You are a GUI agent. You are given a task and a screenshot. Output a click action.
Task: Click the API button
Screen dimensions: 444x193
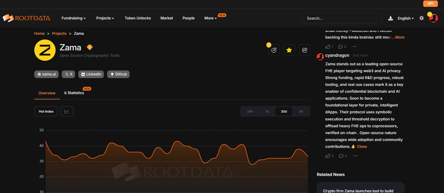[430, 3]
